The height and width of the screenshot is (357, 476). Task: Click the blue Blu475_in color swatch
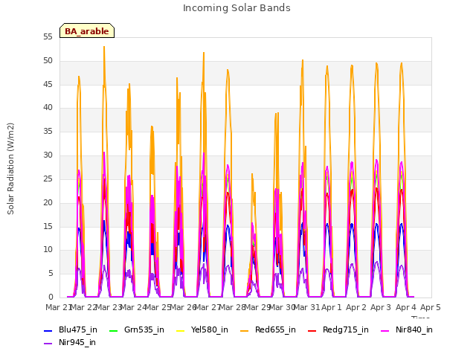(x=48, y=330)
